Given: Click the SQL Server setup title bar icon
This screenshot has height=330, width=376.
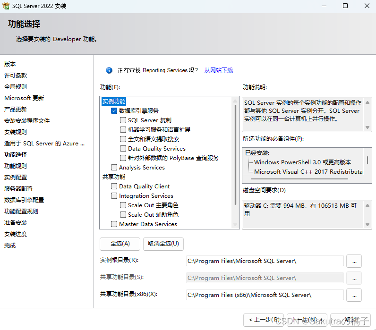Looking at the screenshot, I should click(x=6, y=6).
